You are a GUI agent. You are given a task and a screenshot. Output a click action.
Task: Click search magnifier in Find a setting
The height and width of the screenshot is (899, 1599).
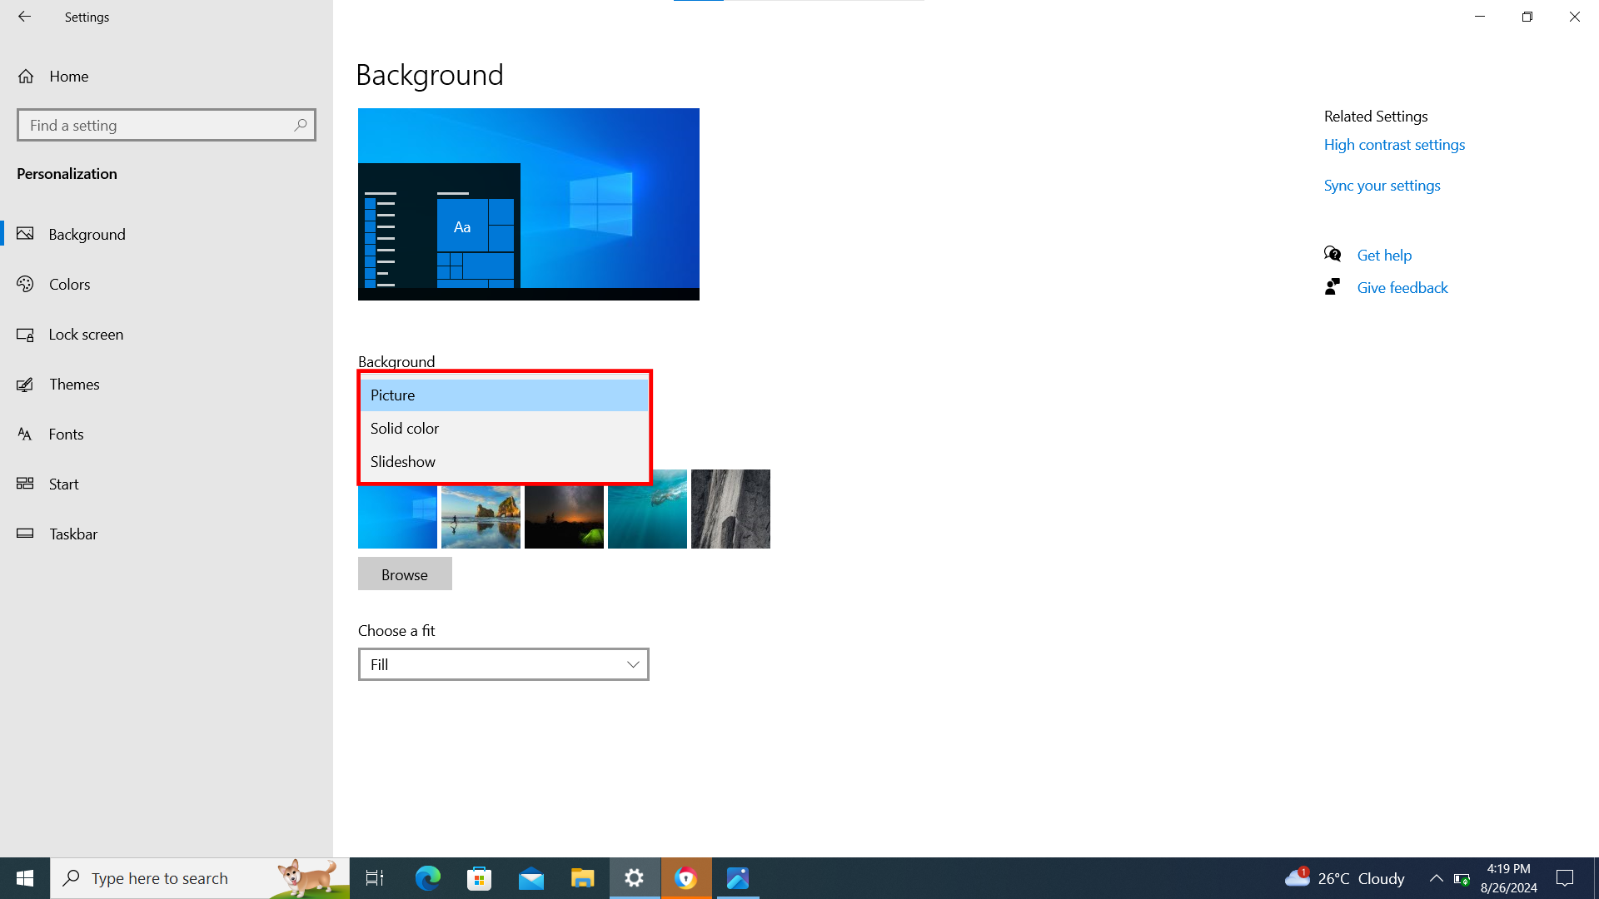(x=301, y=125)
